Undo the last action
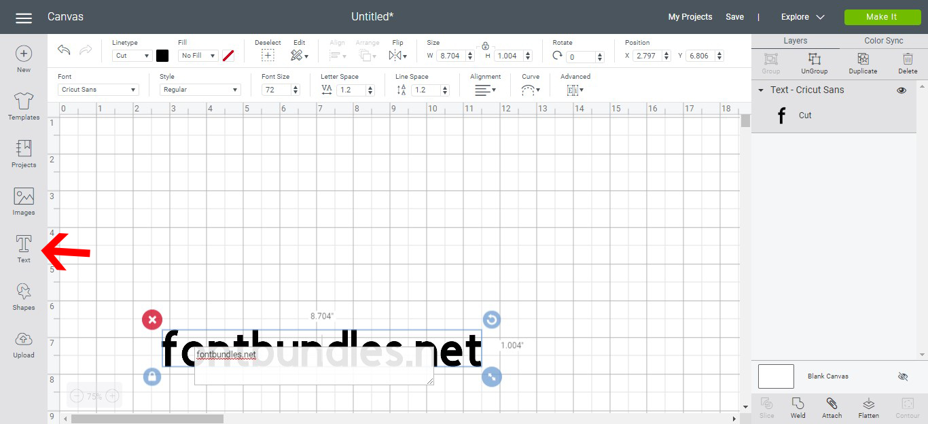 [64, 50]
